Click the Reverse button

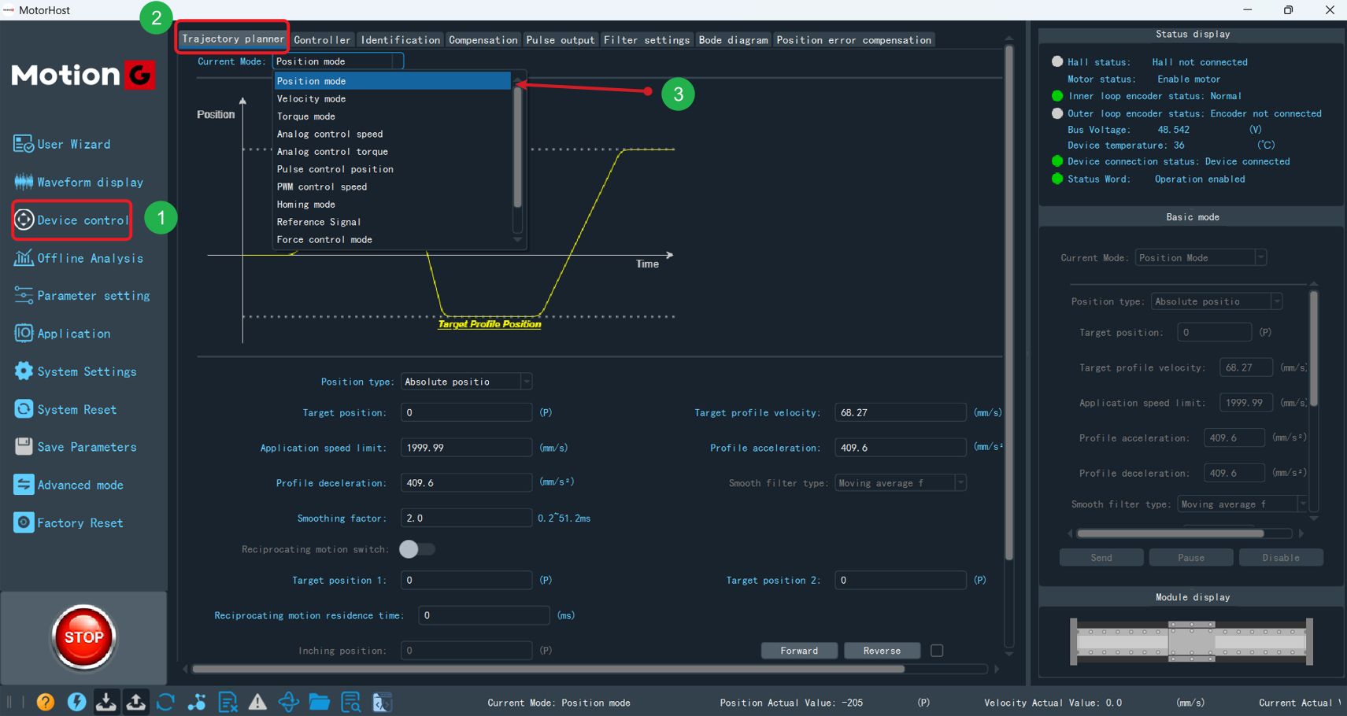click(x=882, y=651)
